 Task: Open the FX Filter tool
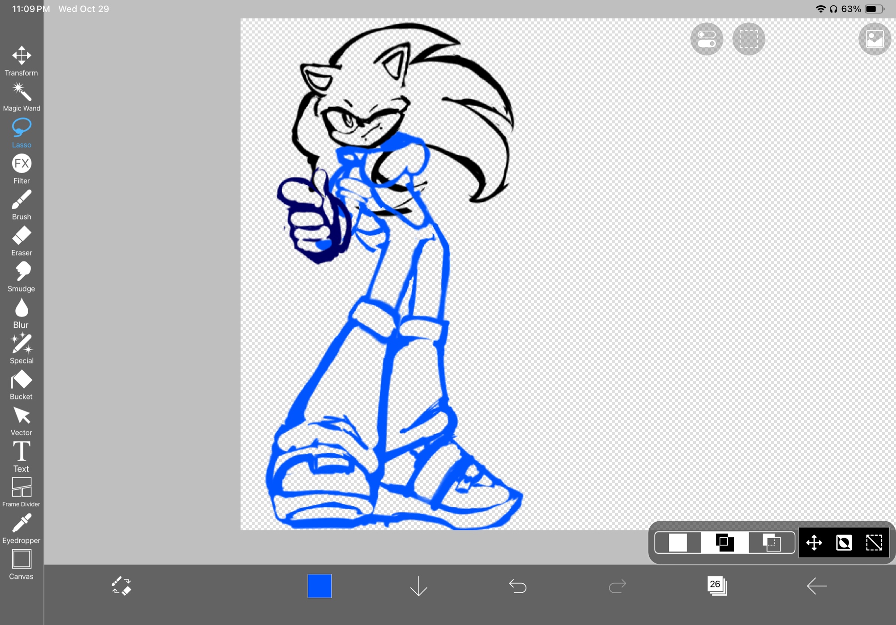(22, 169)
